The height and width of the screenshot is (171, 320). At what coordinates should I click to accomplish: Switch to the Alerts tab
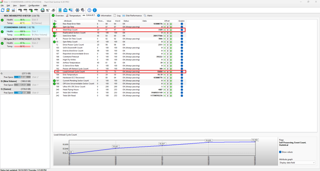point(148,16)
